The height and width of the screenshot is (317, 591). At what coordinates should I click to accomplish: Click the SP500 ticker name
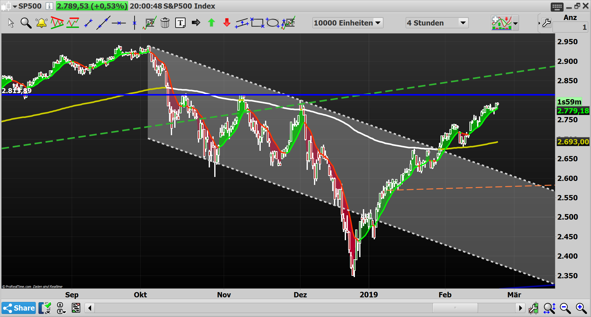click(30, 6)
